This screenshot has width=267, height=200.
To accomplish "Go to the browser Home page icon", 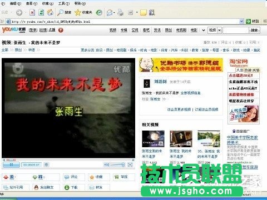I will click(x=50, y=13).
